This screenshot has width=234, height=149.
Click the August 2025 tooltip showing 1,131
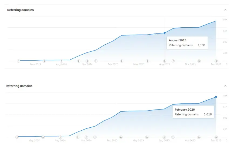187,43
